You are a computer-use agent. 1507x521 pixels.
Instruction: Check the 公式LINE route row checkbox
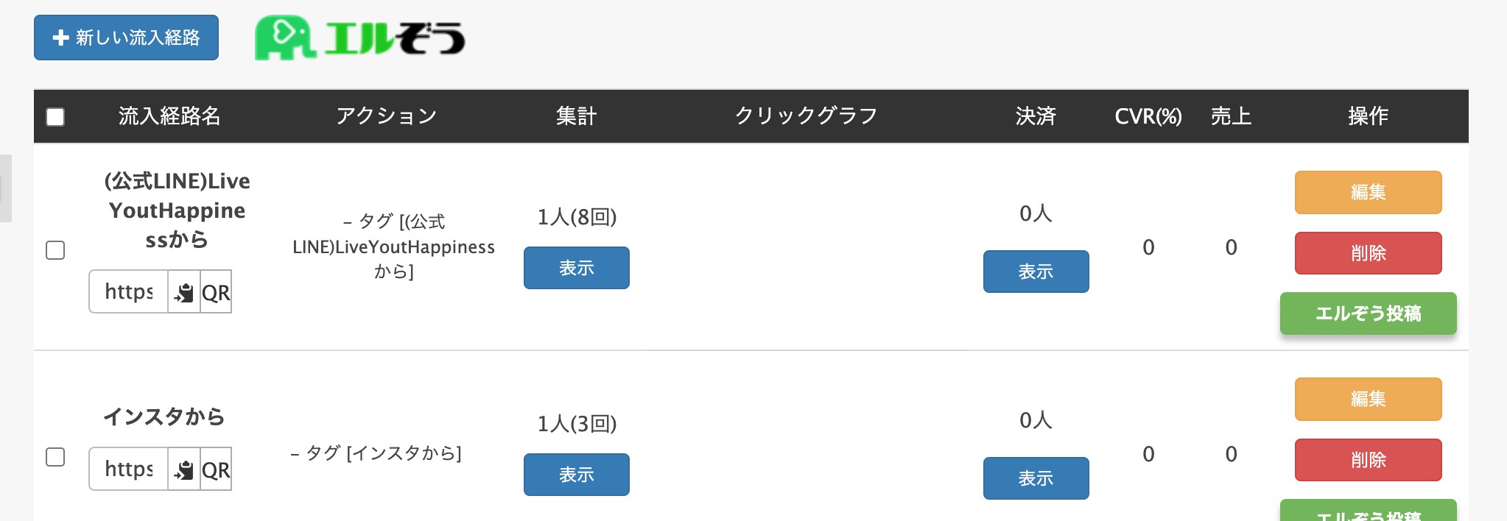(55, 250)
